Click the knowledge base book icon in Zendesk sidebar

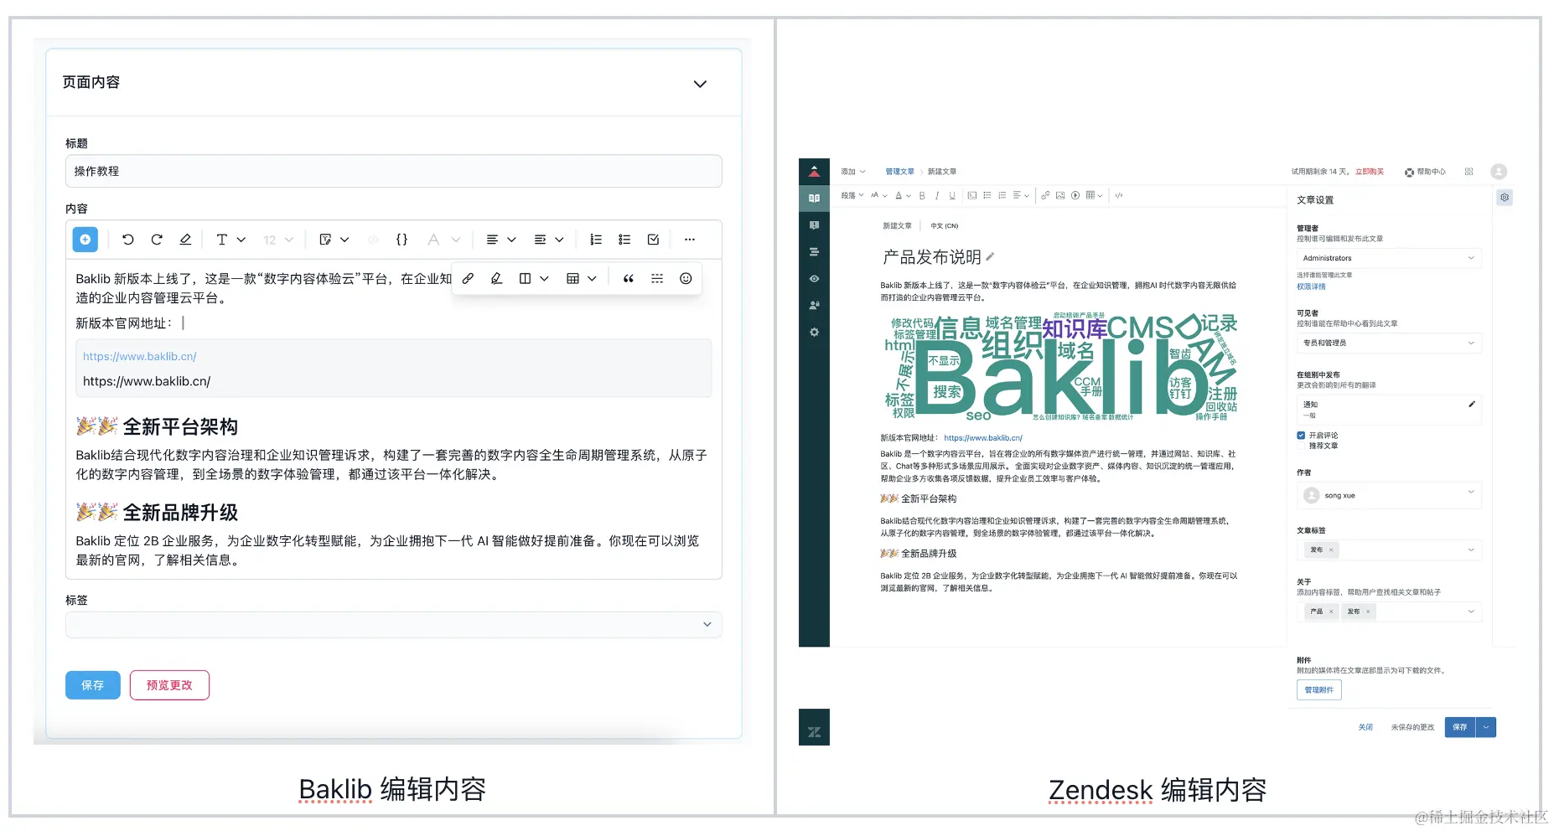pos(814,199)
